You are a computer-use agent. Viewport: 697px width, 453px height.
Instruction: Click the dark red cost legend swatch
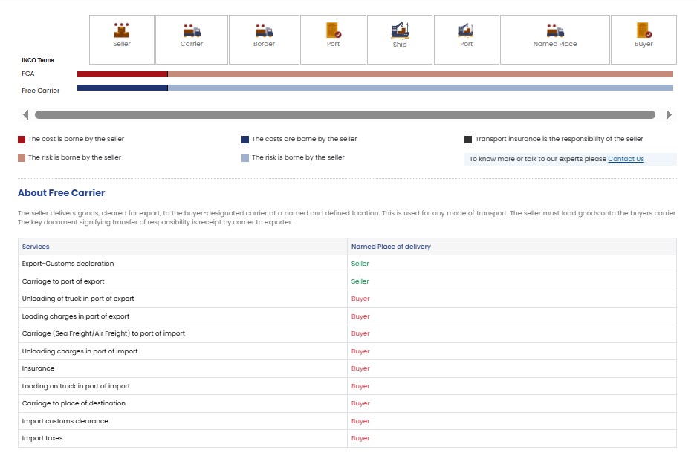pos(22,140)
